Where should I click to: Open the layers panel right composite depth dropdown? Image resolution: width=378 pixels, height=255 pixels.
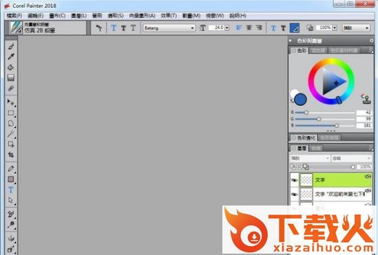click(351, 158)
